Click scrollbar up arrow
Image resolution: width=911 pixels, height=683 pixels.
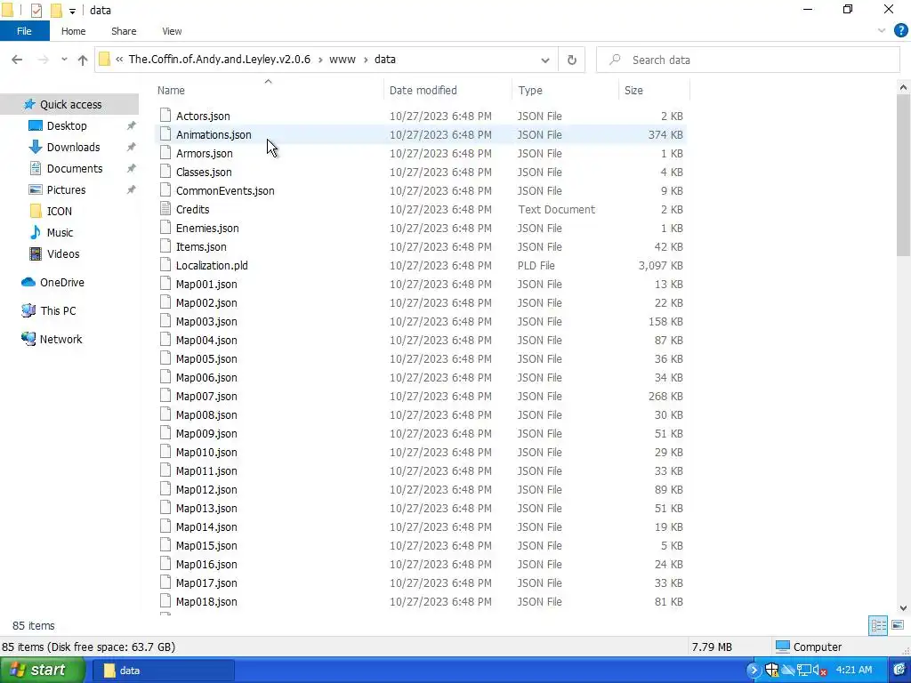(x=903, y=88)
